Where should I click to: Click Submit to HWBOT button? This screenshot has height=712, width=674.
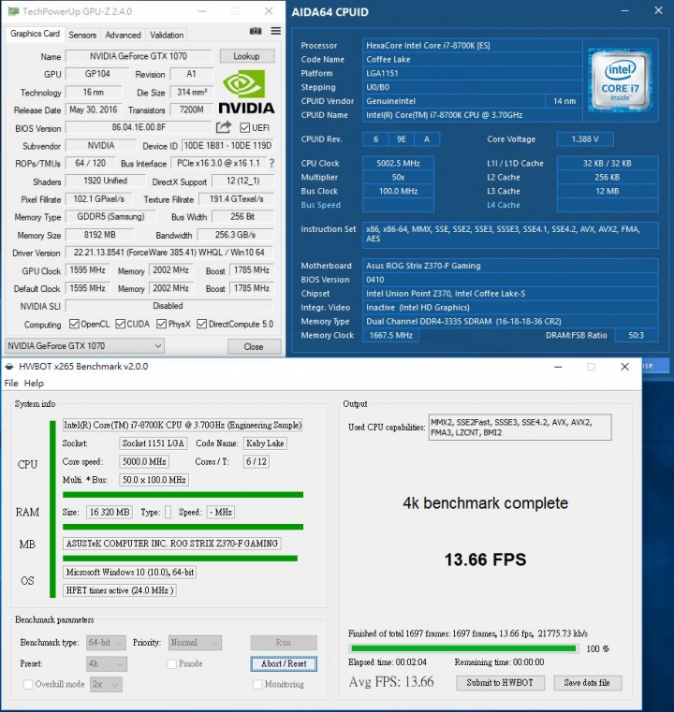[500, 683]
